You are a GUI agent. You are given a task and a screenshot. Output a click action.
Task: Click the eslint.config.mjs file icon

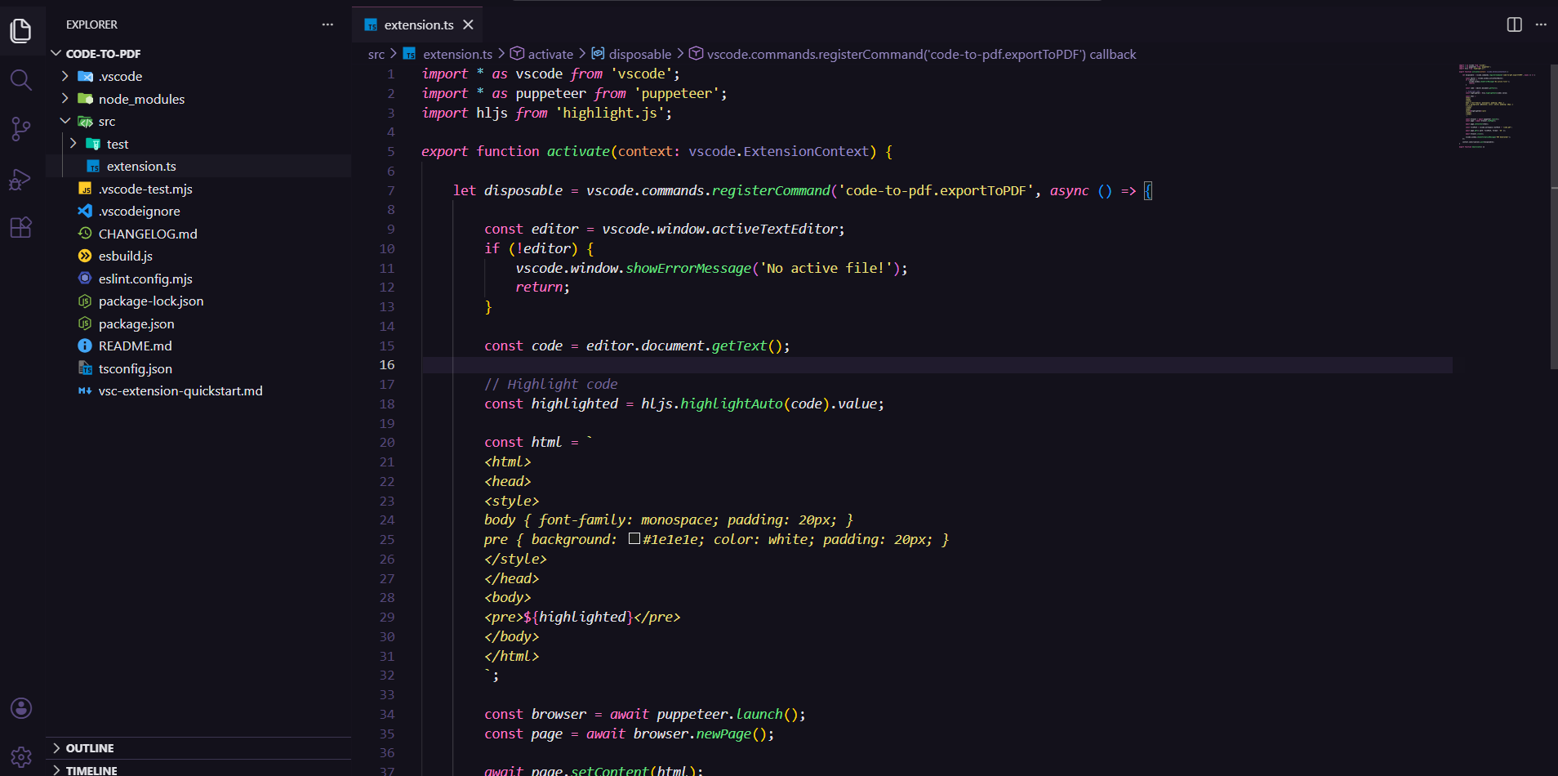point(85,279)
